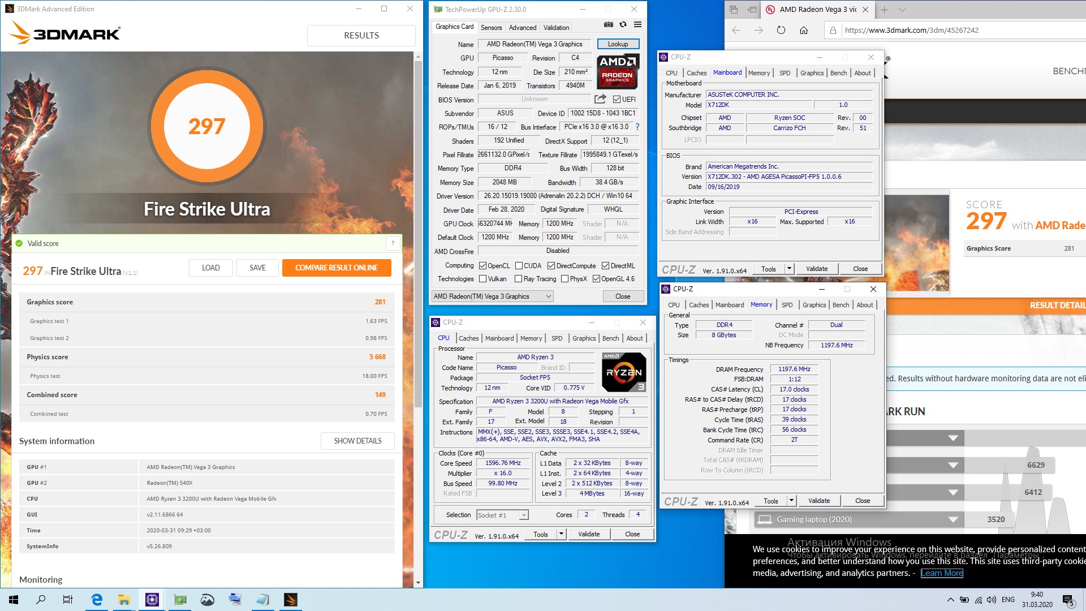
Task: Toggle the UEFI checkbox in GPU-Z
Action: pos(617,100)
